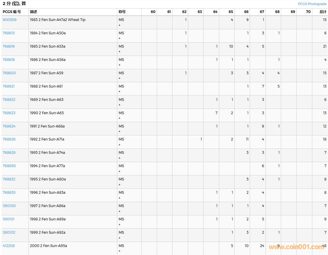Click the 590100 PCGS number link
Viewport: 328px width, 255px height.
tap(9, 206)
